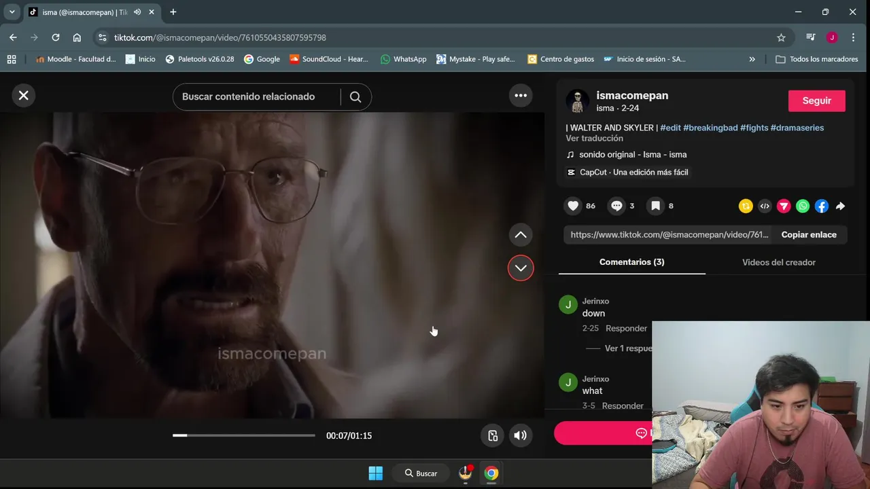
Task: Share video to Facebook
Action: click(x=822, y=206)
